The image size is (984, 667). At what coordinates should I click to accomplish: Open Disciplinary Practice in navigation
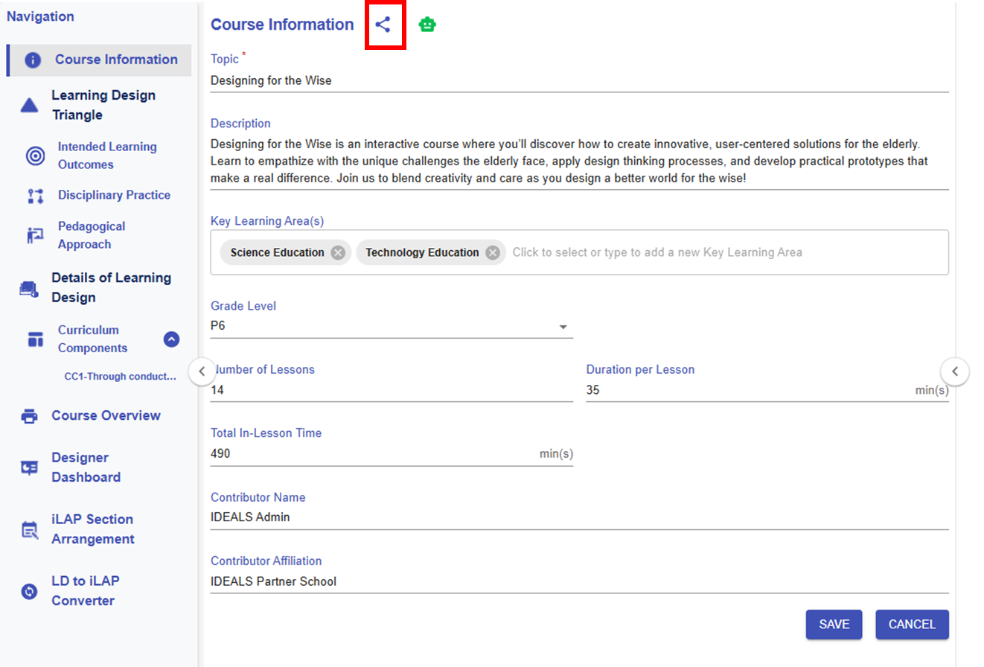114,195
